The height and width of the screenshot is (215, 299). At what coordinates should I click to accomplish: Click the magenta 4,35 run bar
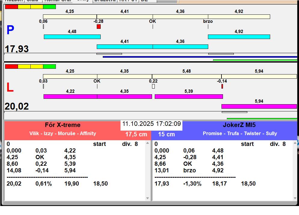[124, 96]
